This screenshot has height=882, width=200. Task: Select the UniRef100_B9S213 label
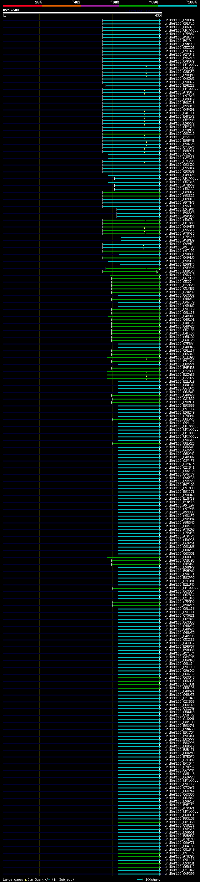pyautogui.click(x=179, y=58)
